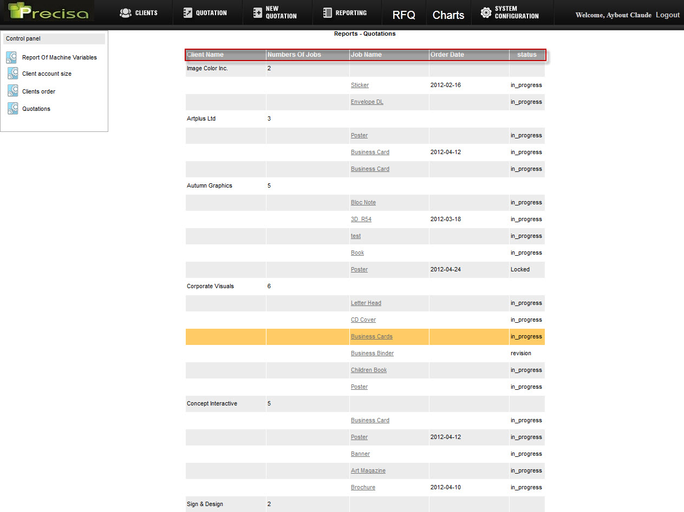Open the 3D_R54 job
684x512 pixels.
tap(361, 219)
